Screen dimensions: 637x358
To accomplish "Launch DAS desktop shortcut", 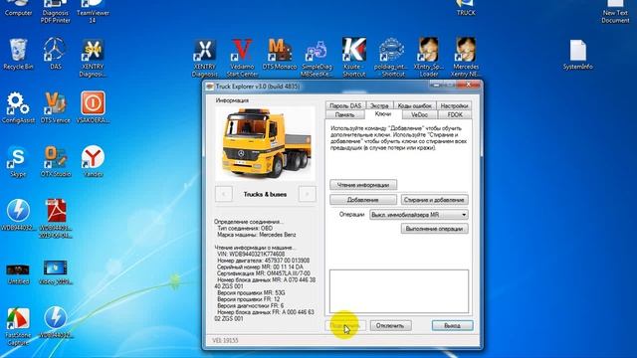I will (x=56, y=55).
